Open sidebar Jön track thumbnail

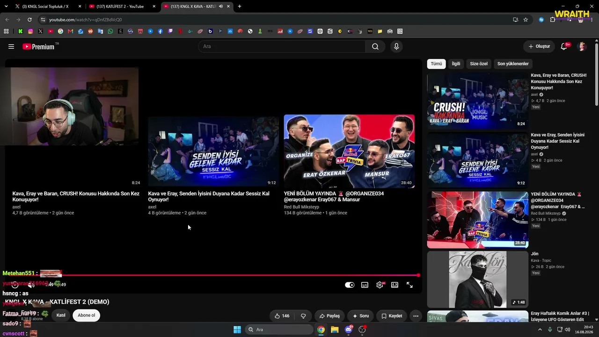click(x=477, y=279)
